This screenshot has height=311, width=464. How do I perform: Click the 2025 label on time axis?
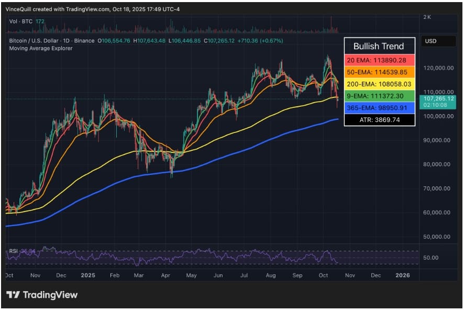[88, 275]
